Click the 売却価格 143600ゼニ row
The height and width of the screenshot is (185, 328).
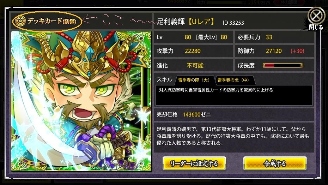tap(234, 115)
